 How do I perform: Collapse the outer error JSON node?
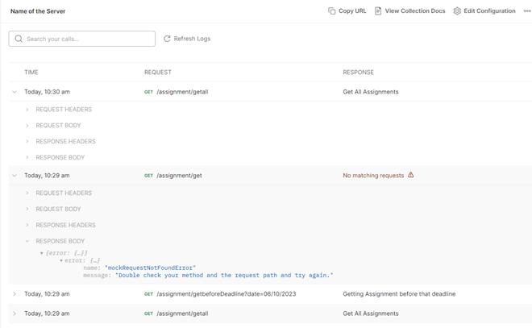(x=42, y=253)
